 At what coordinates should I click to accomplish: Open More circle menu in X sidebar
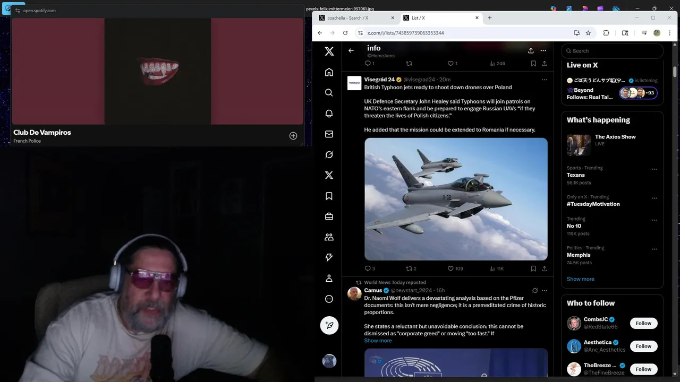pos(329,299)
